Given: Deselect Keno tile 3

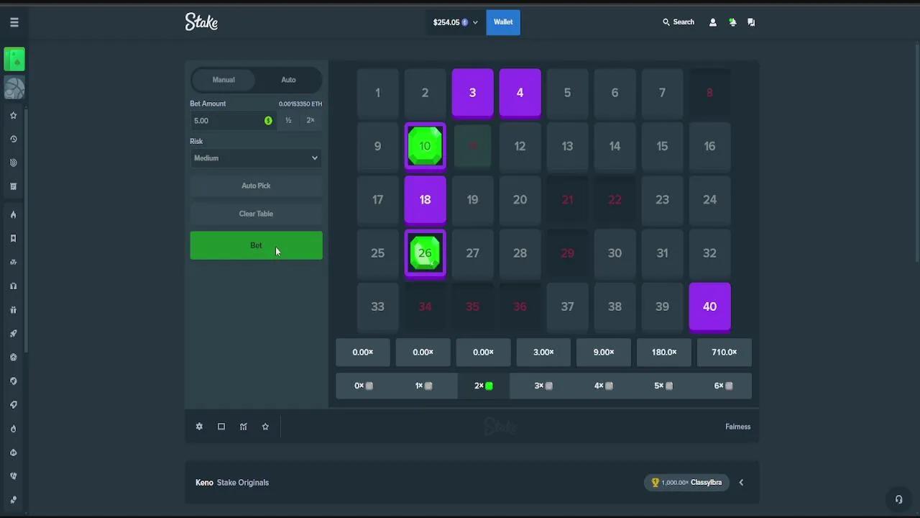Looking at the screenshot, I should pos(472,93).
